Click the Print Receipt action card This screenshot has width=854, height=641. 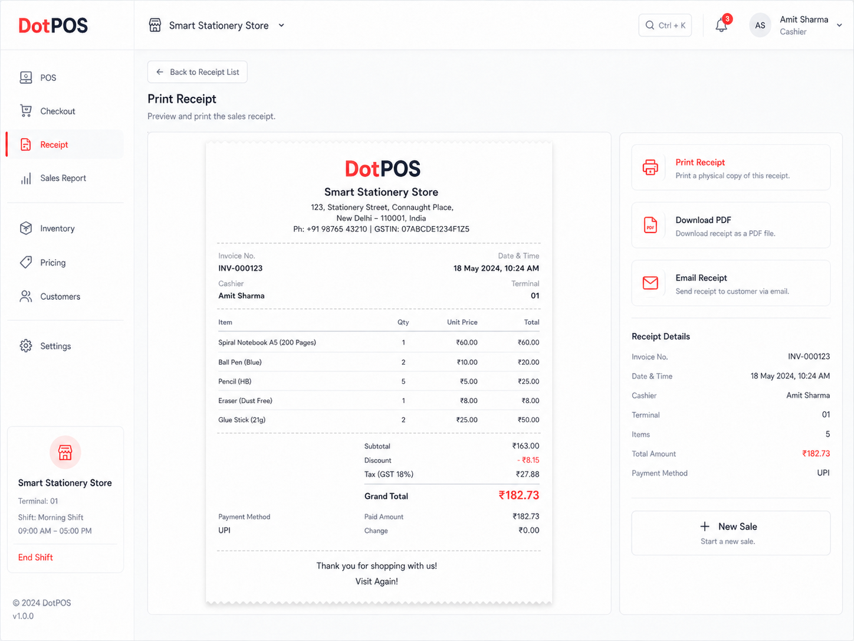[x=731, y=168]
